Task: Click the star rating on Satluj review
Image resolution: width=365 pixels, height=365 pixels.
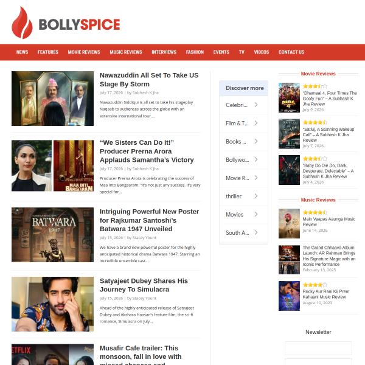Action: tap(315, 122)
